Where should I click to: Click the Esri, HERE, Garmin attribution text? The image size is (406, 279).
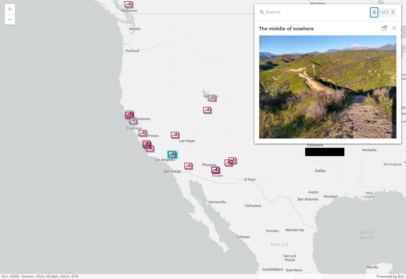tap(40, 276)
